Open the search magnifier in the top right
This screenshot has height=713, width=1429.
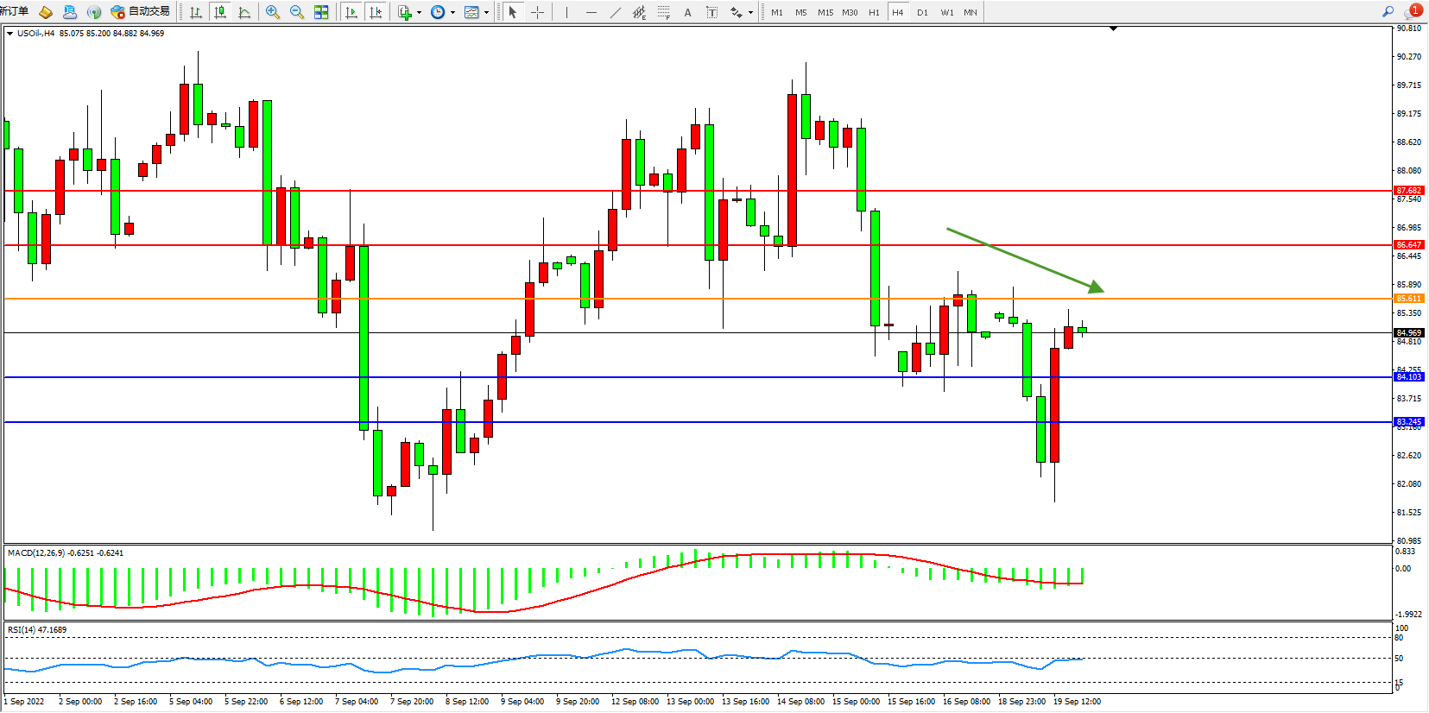(1388, 12)
